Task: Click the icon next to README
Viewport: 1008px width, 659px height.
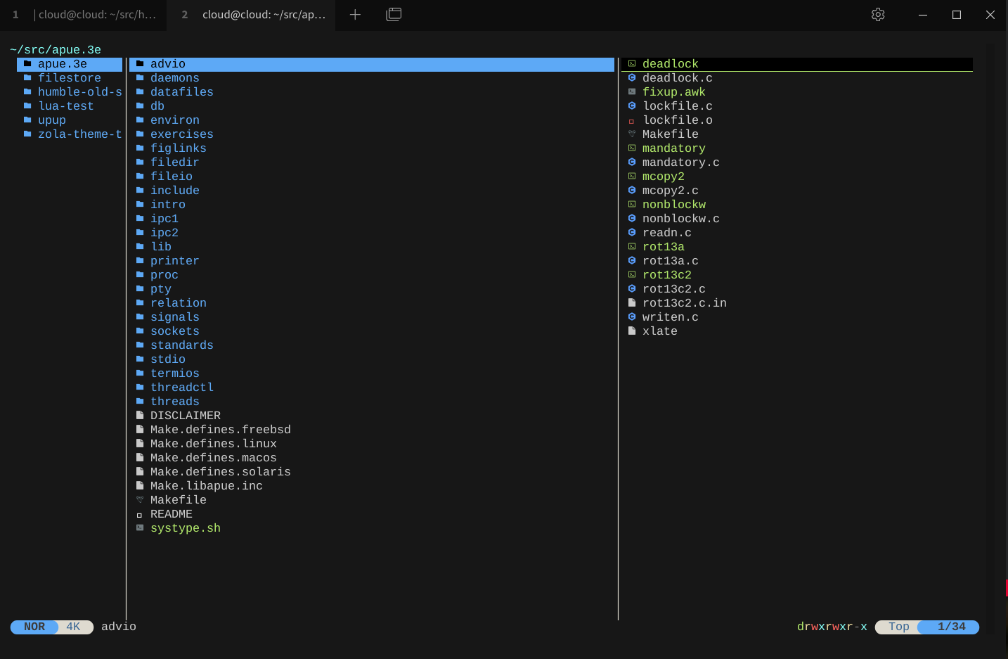Action: pos(139,515)
